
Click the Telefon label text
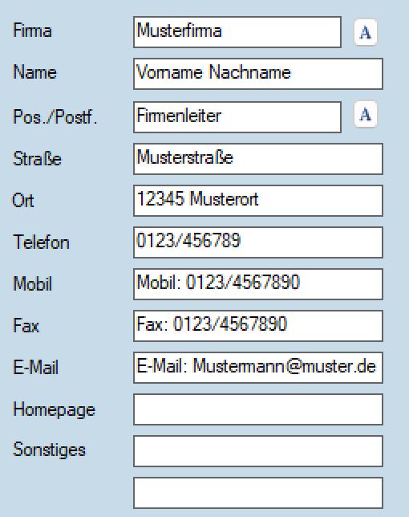[x=41, y=242]
